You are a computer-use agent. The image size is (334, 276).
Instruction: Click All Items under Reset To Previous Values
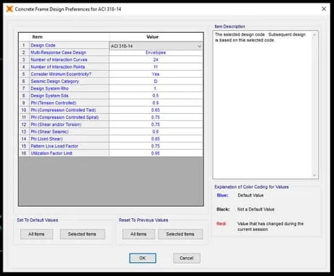138,234
